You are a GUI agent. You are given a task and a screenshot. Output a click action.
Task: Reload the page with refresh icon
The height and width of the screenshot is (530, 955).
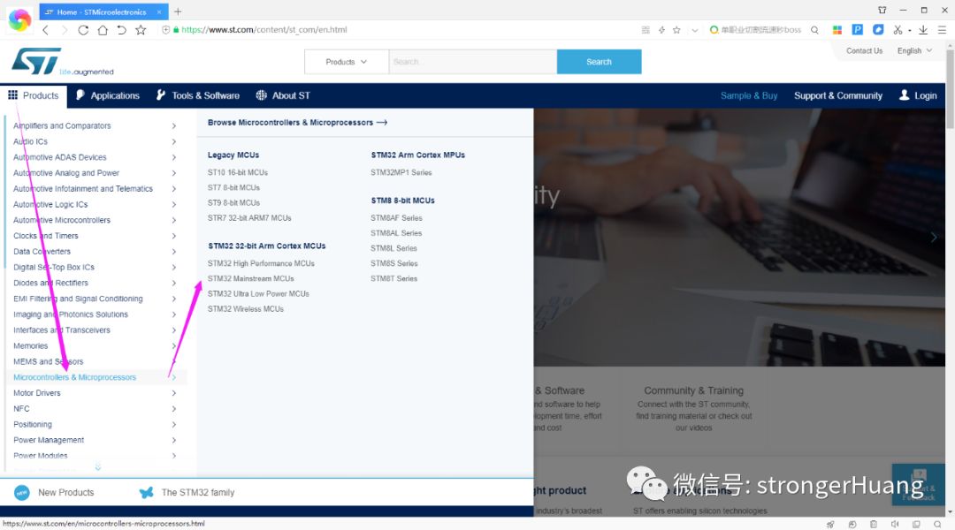click(83, 30)
